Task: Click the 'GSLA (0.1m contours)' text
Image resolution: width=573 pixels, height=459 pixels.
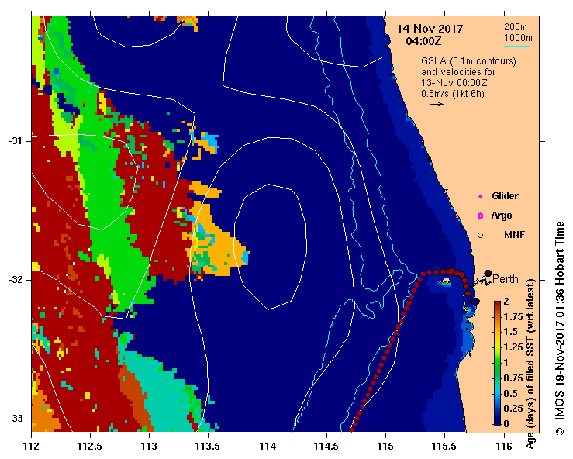Action: (468, 61)
